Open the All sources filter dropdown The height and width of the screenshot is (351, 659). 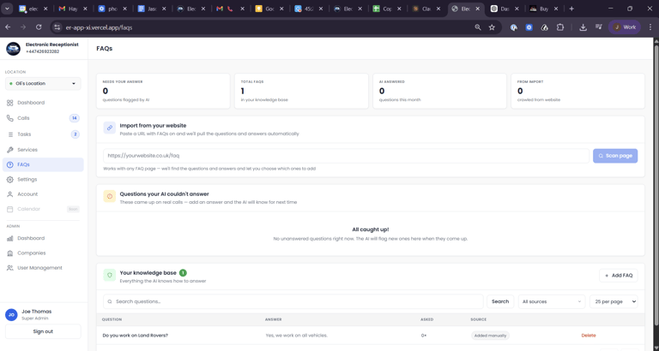tap(552, 301)
